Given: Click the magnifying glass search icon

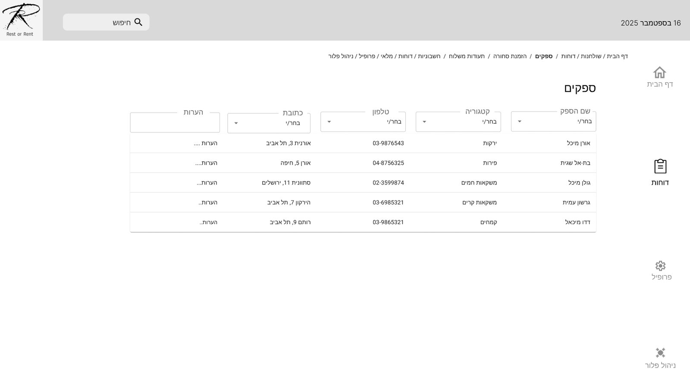Looking at the screenshot, I should (x=138, y=22).
